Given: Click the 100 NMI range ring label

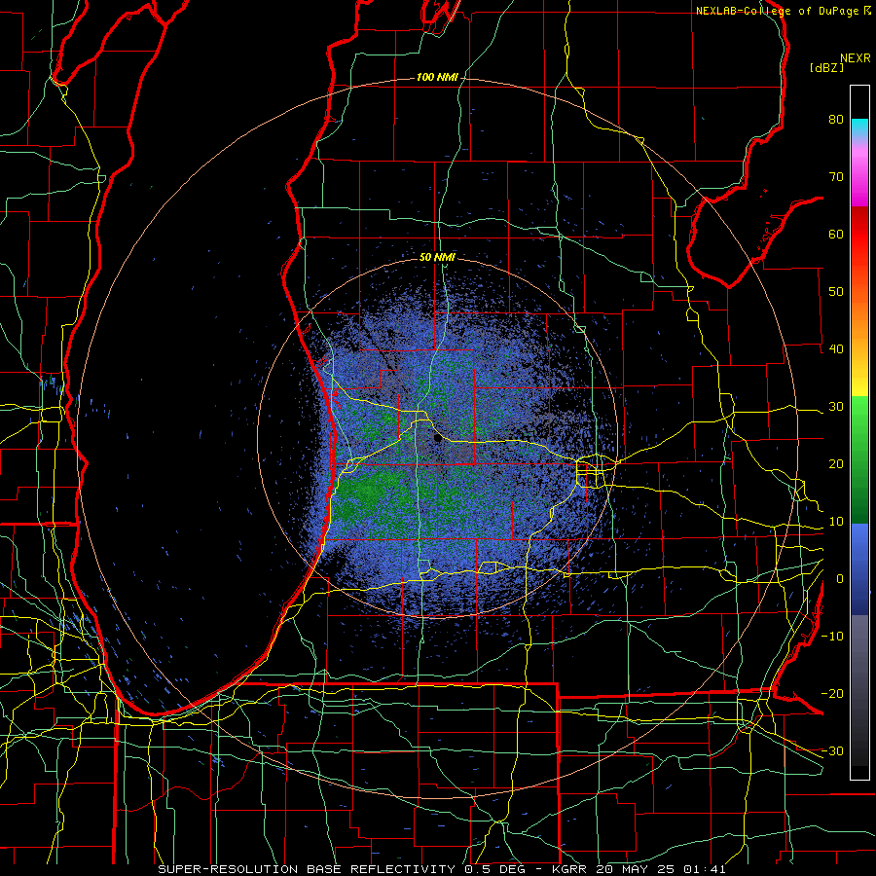Looking at the screenshot, I should click(437, 77).
